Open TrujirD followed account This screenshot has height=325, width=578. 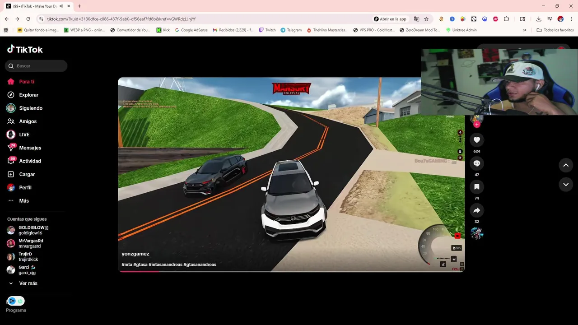pos(23,257)
